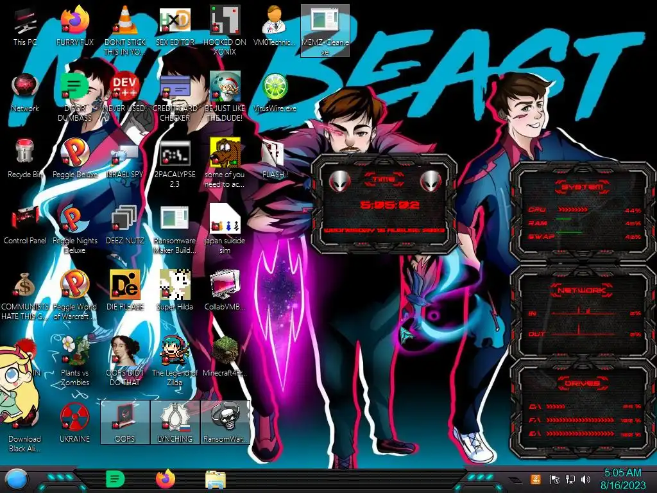Click the 2PACALYPSE 2.3 console icon
The width and height of the screenshot is (657, 493).
(x=175, y=162)
